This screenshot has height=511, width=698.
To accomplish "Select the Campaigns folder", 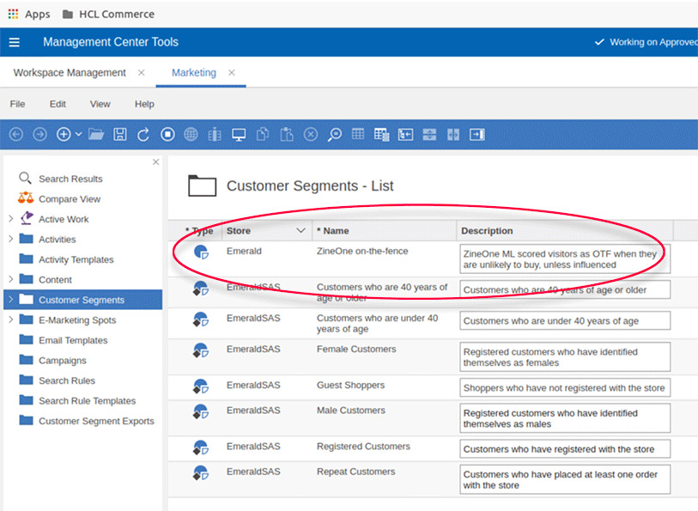I will (63, 361).
